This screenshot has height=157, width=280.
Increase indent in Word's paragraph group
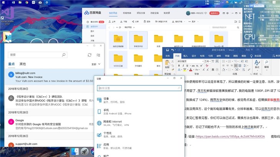(246, 61)
